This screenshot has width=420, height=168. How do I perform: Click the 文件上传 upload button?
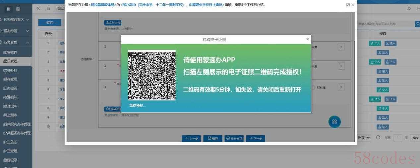pyautogui.click(x=113, y=23)
